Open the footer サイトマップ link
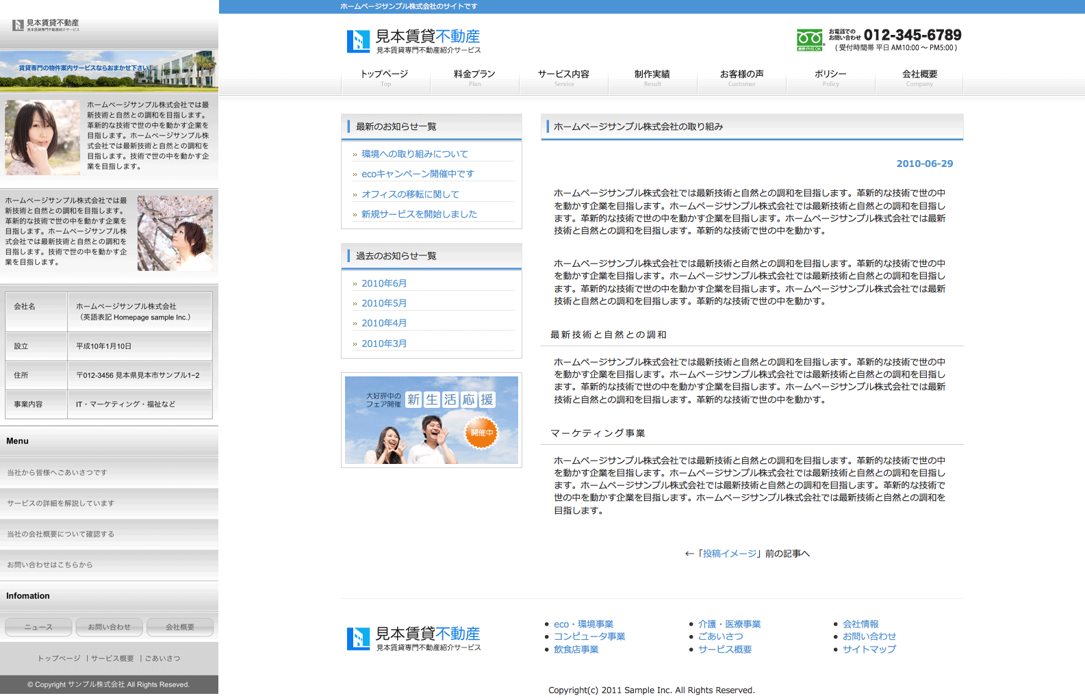The width and height of the screenshot is (1085, 698). [x=869, y=649]
